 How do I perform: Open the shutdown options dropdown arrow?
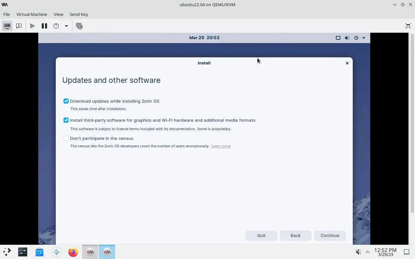66,26
